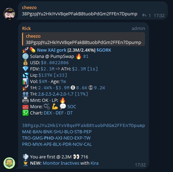
Task: Click the flexed bicep icon beside More
Action: tap(55, 106)
